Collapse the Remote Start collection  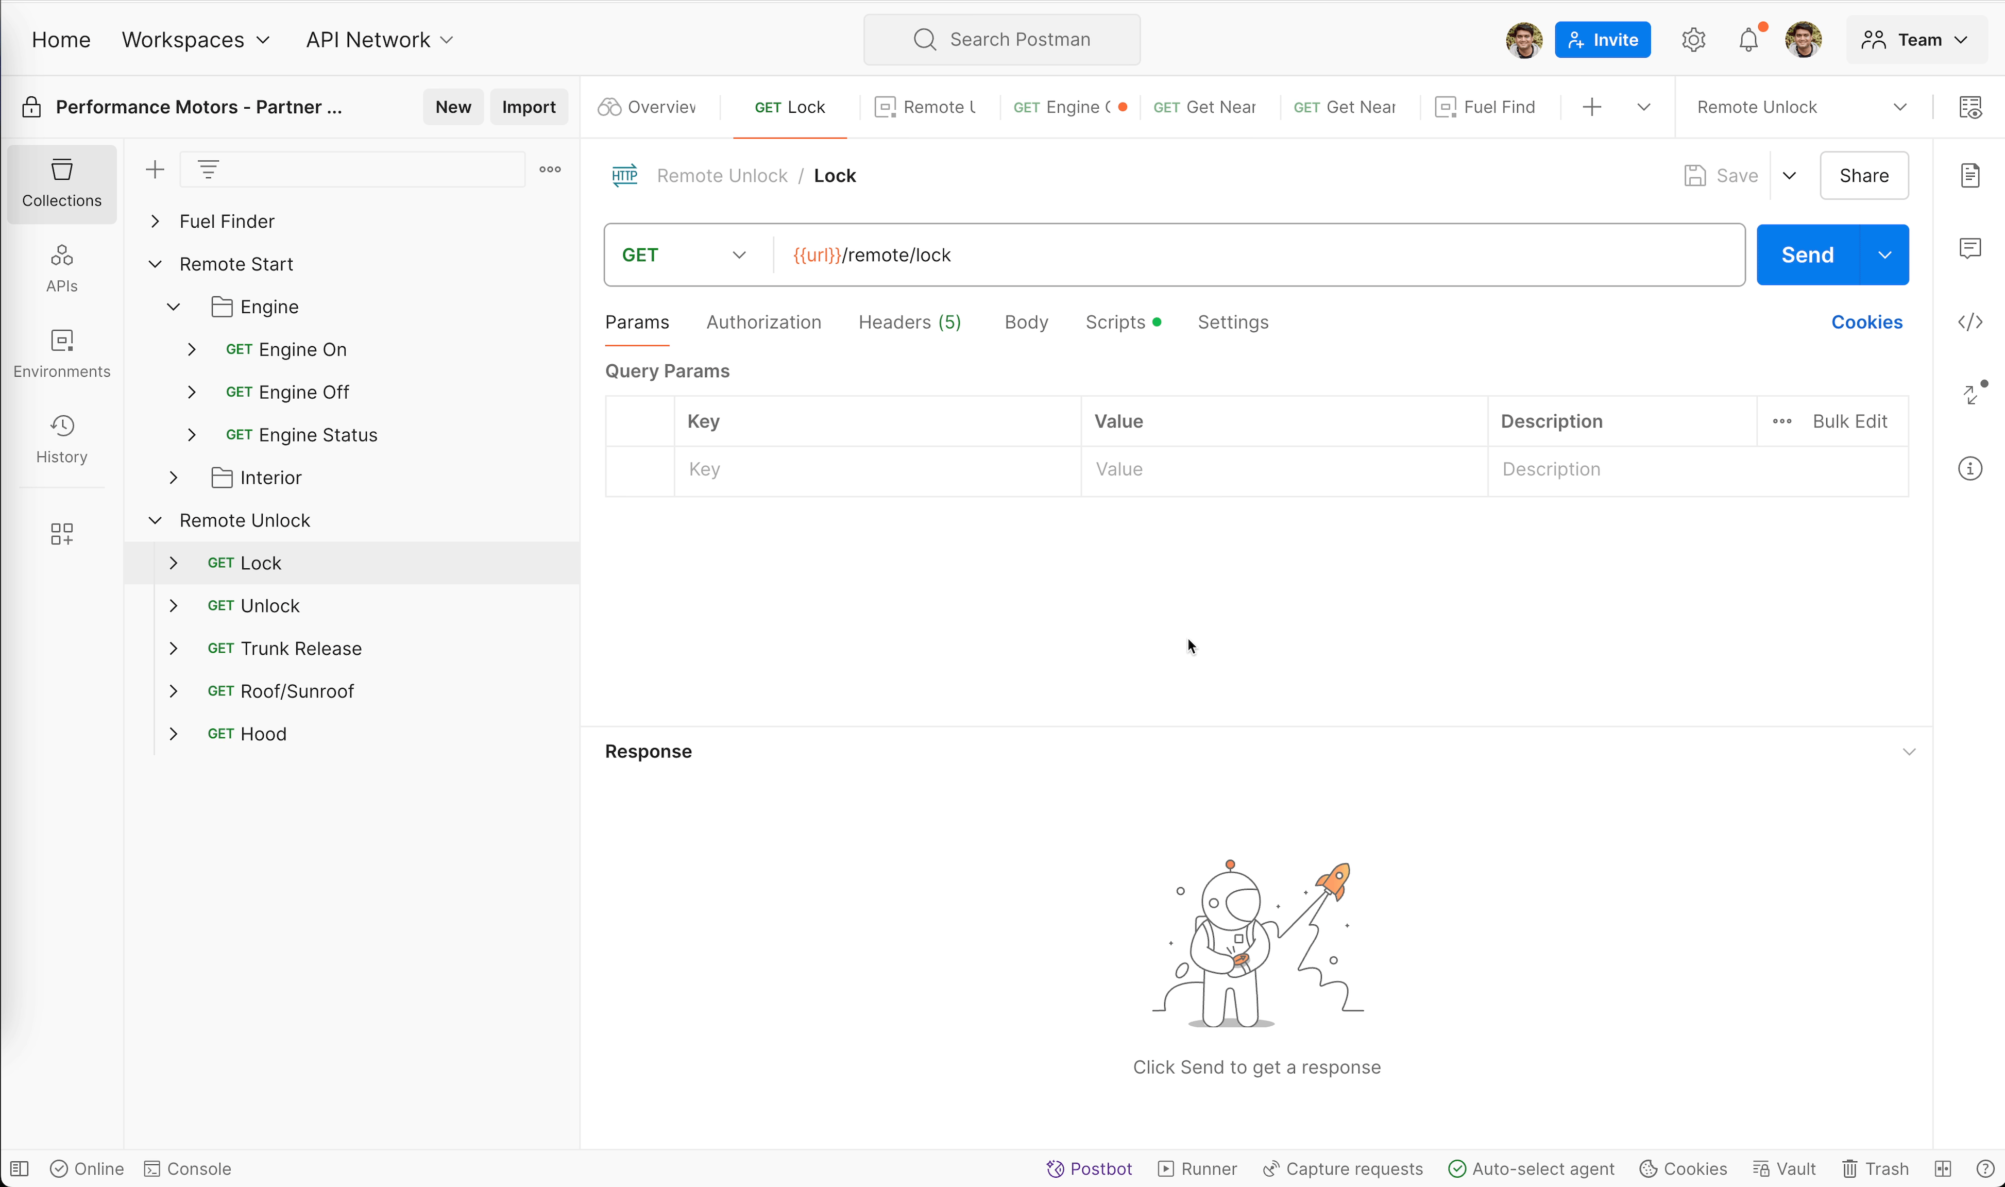tap(155, 264)
